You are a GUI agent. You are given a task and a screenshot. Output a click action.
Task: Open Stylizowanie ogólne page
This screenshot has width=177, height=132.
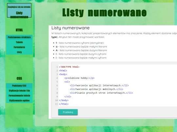coord(19,100)
